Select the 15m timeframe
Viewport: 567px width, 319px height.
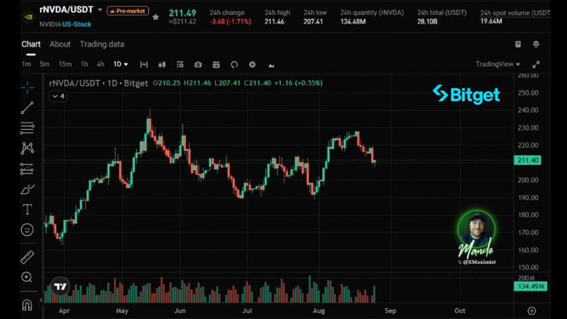[65, 64]
